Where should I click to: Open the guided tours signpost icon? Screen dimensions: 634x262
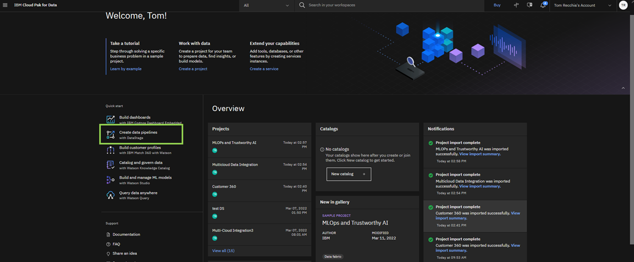[516, 5]
